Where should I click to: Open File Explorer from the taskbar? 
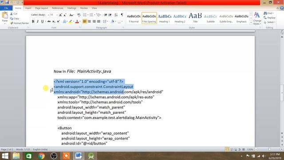click(16, 156)
